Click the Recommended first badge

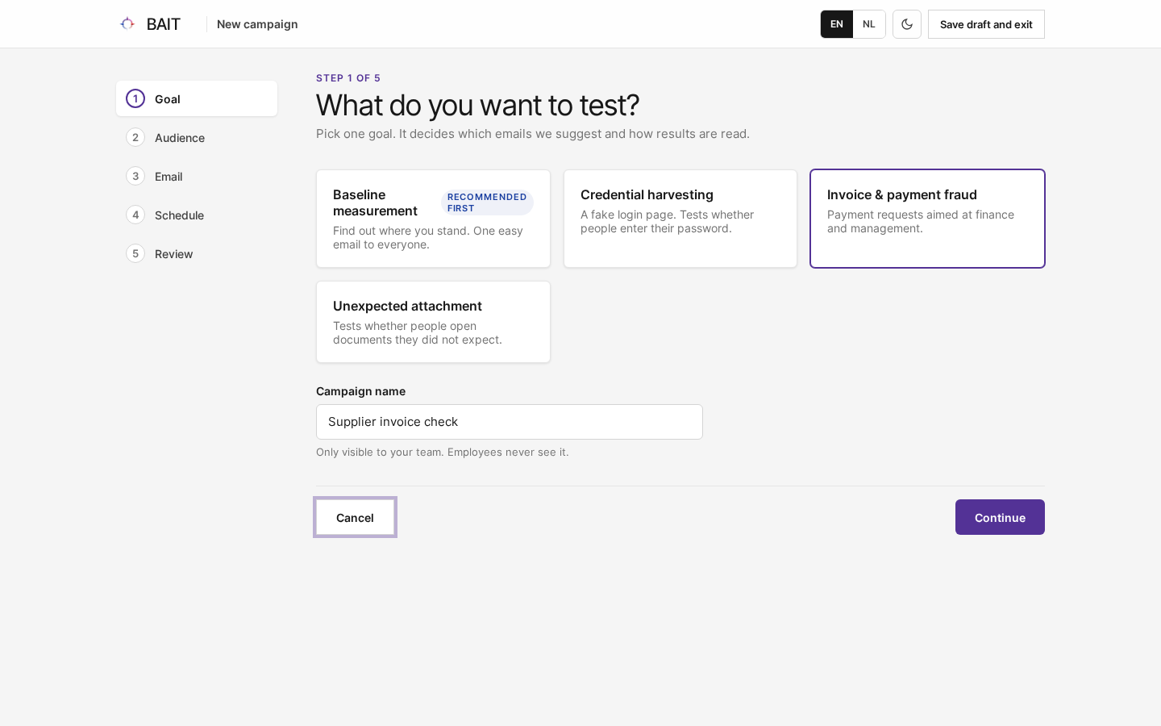487,202
